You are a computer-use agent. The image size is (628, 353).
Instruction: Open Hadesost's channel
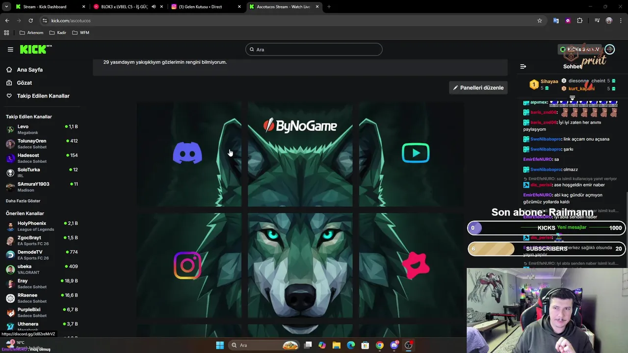point(42,158)
